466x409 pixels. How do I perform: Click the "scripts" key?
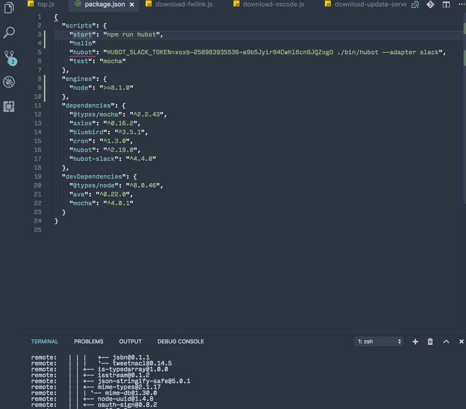click(x=79, y=26)
